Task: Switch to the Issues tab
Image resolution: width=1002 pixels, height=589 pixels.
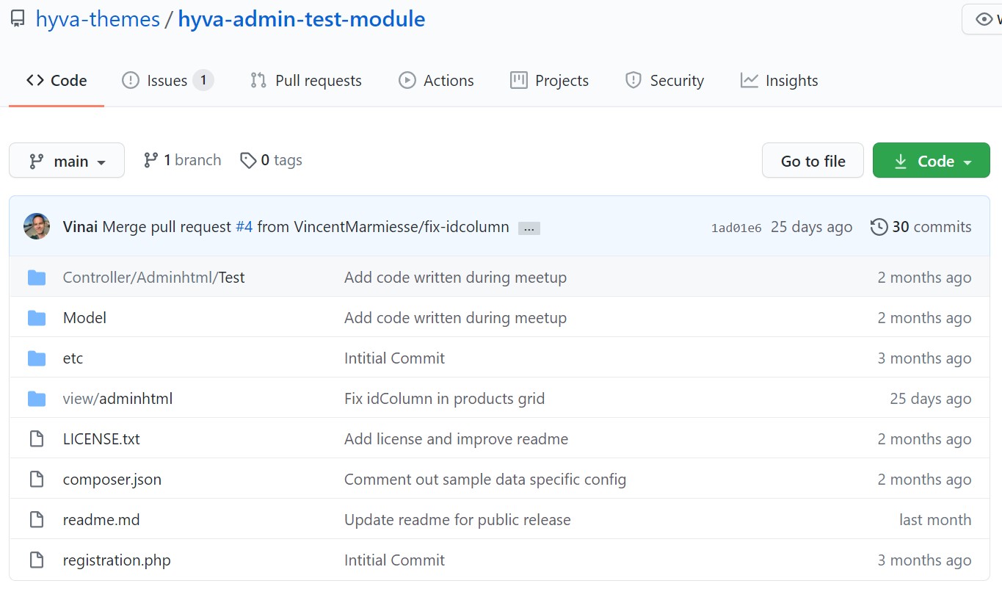Action: pyautogui.click(x=167, y=81)
